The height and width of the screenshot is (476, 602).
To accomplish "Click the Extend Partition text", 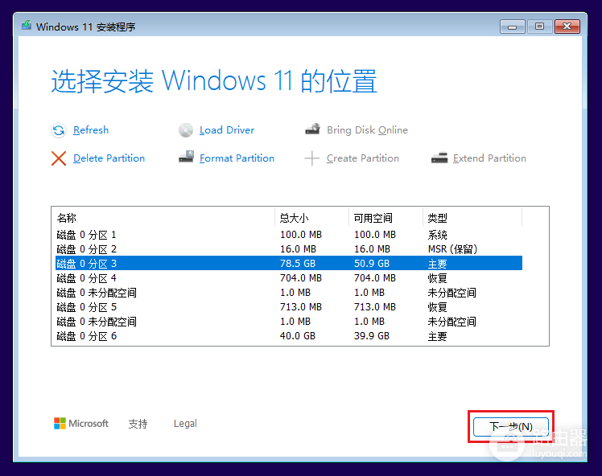I will (489, 158).
